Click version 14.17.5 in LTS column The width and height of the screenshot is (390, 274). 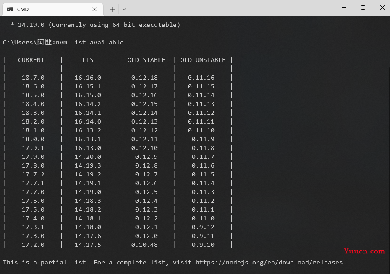[x=88, y=245]
